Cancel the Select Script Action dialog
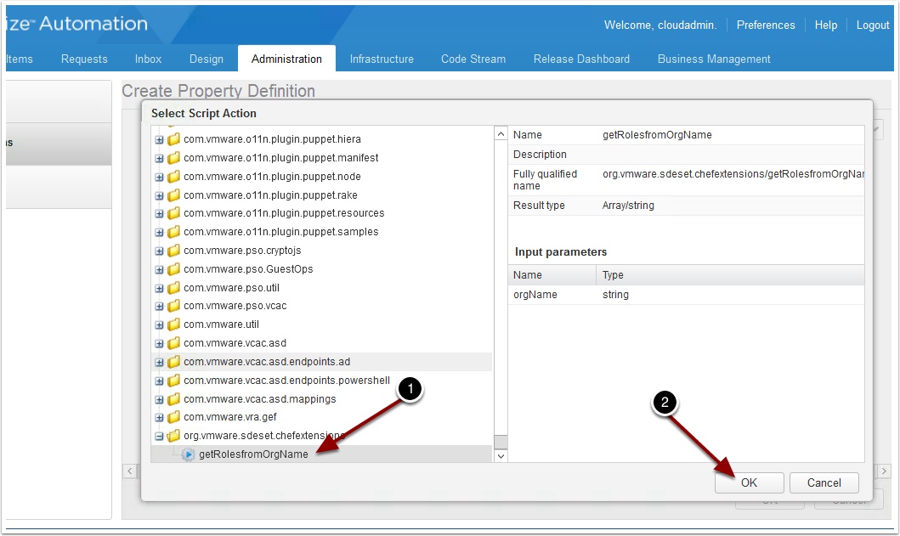The height and width of the screenshot is (536, 900). click(x=824, y=482)
